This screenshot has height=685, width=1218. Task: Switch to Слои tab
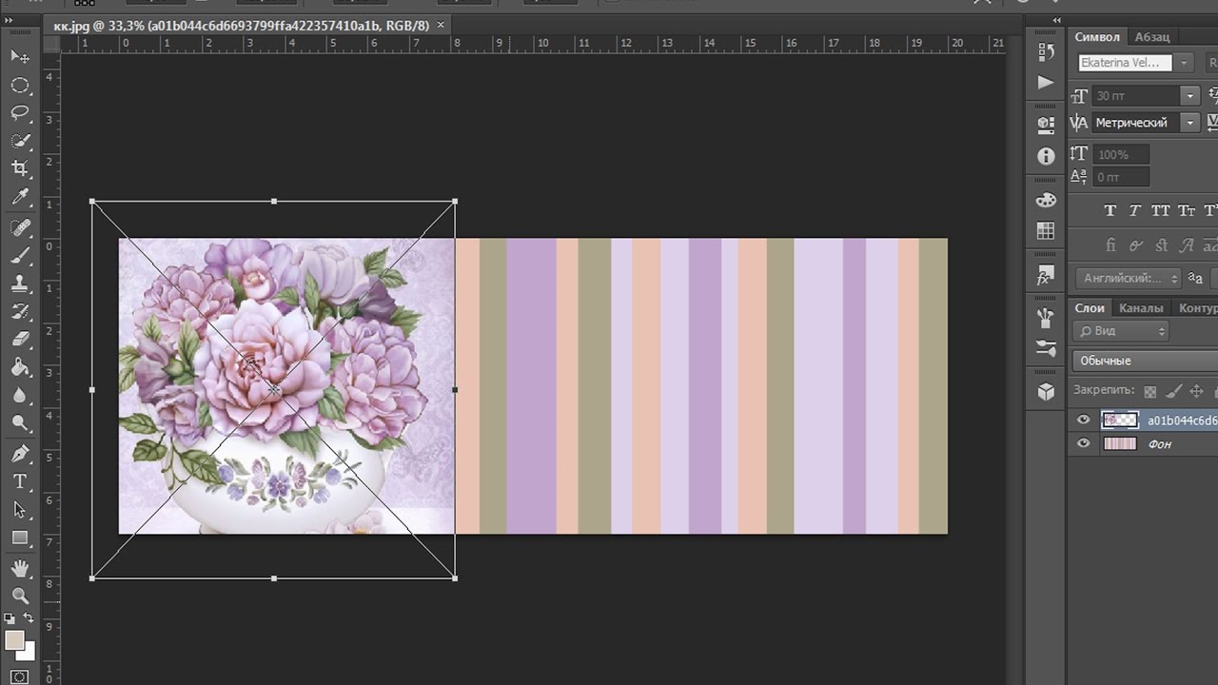pyautogui.click(x=1090, y=307)
